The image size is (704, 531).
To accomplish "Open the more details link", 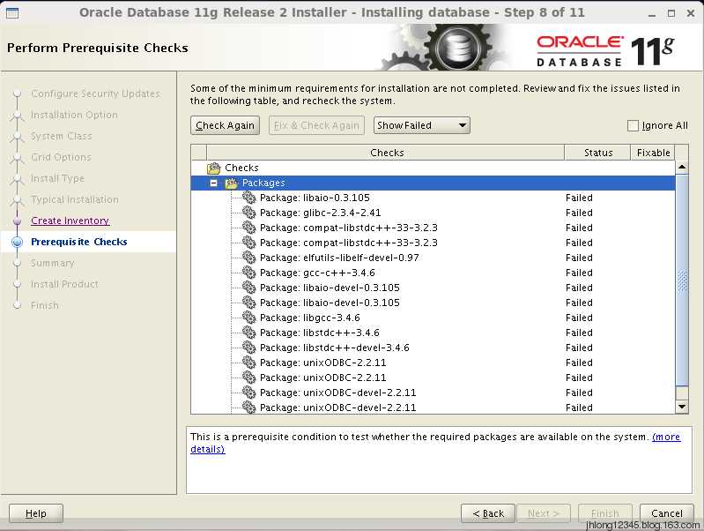I will (666, 437).
